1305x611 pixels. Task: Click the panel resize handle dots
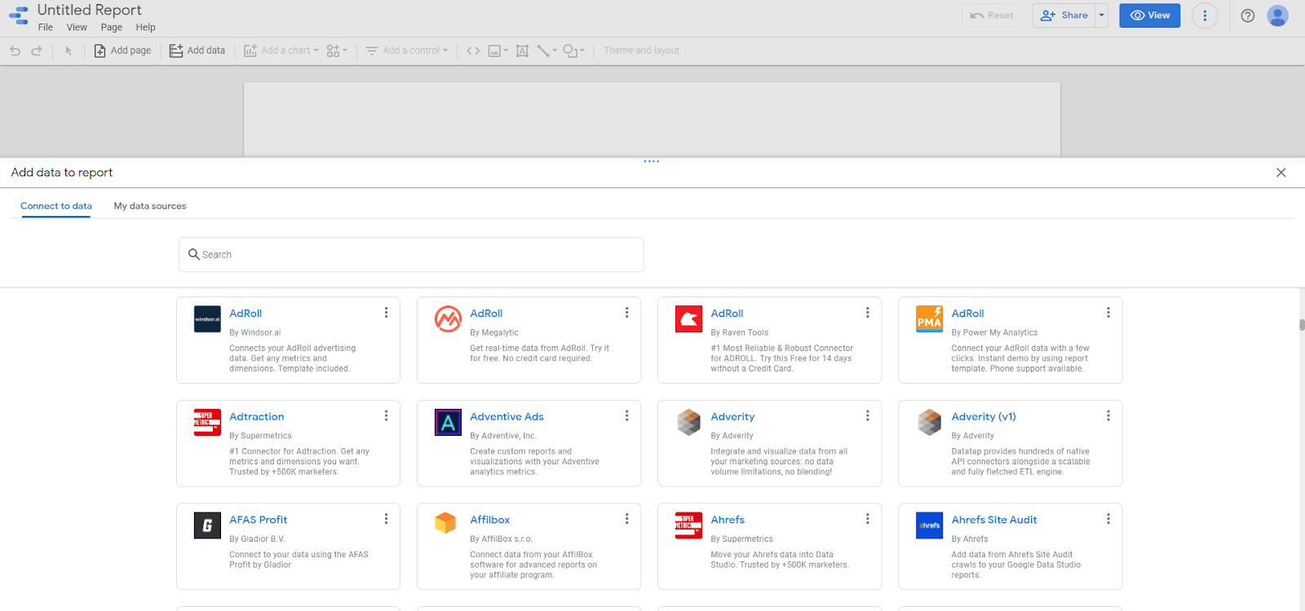(652, 161)
